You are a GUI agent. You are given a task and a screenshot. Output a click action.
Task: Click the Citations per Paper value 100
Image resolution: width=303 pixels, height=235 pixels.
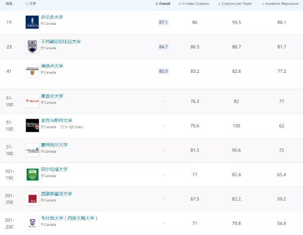236,126
